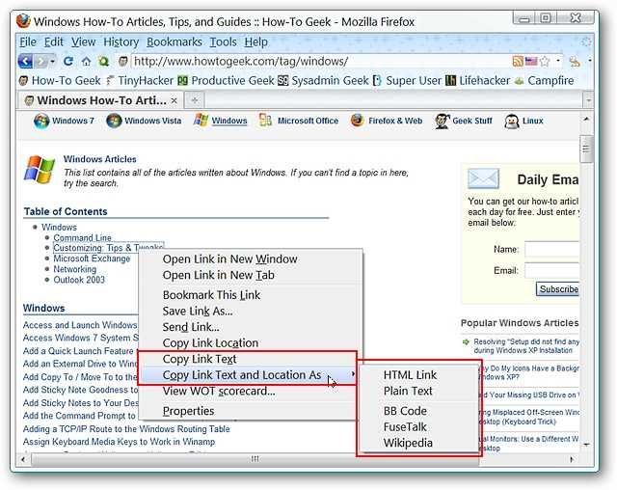Select Wikipedia in the submenu
Screen dimensions: 617x490
click(417, 443)
